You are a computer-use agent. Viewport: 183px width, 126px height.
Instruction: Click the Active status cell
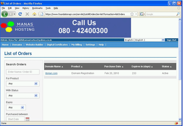click(x=165, y=73)
